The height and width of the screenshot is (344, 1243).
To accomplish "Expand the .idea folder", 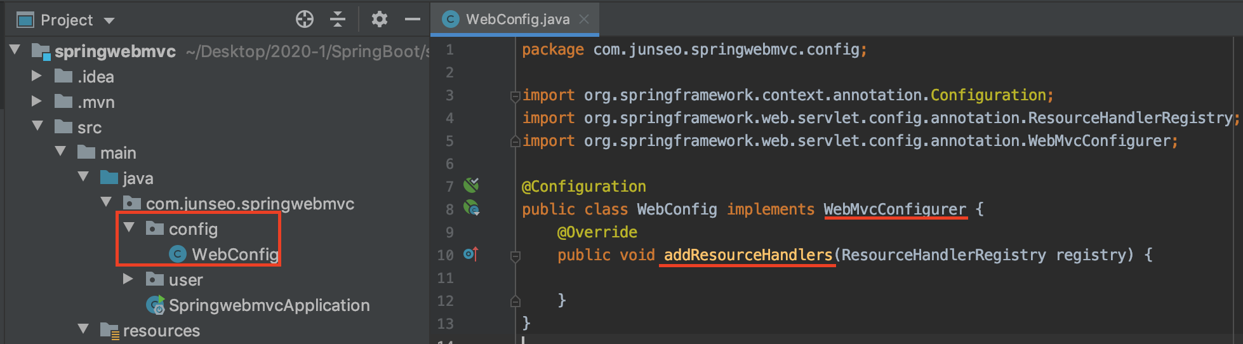I will (x=37, y=76).
